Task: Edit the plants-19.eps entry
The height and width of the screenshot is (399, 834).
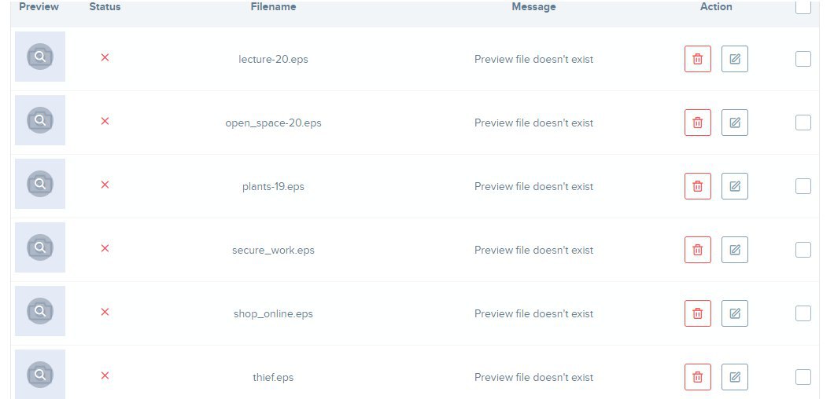Action: click(735, 186)
